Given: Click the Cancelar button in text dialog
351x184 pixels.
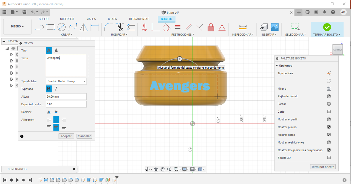Looking at the screenshot, I should (x=84, y=136).
